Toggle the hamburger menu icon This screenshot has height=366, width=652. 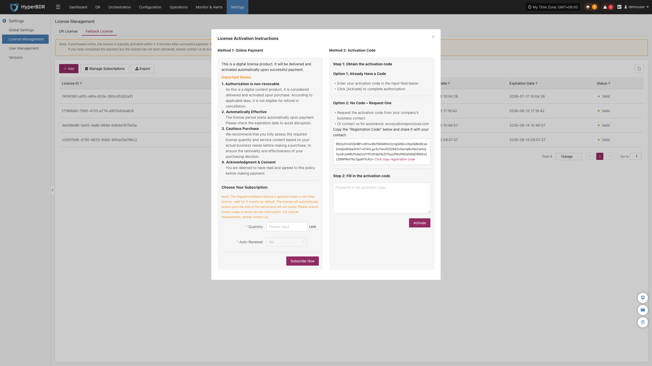tap(58, 7)
